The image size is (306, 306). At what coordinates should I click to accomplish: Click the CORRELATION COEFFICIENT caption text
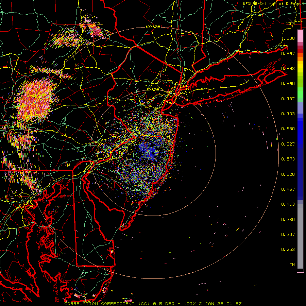click(x=99, y=304)
